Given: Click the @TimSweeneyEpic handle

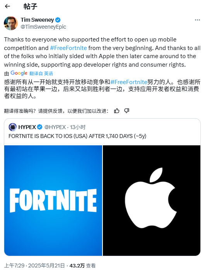Looking at the screenshot, I should point(43,27).
